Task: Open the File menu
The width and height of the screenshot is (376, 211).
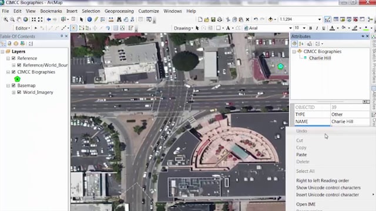Action: [5, 11]
